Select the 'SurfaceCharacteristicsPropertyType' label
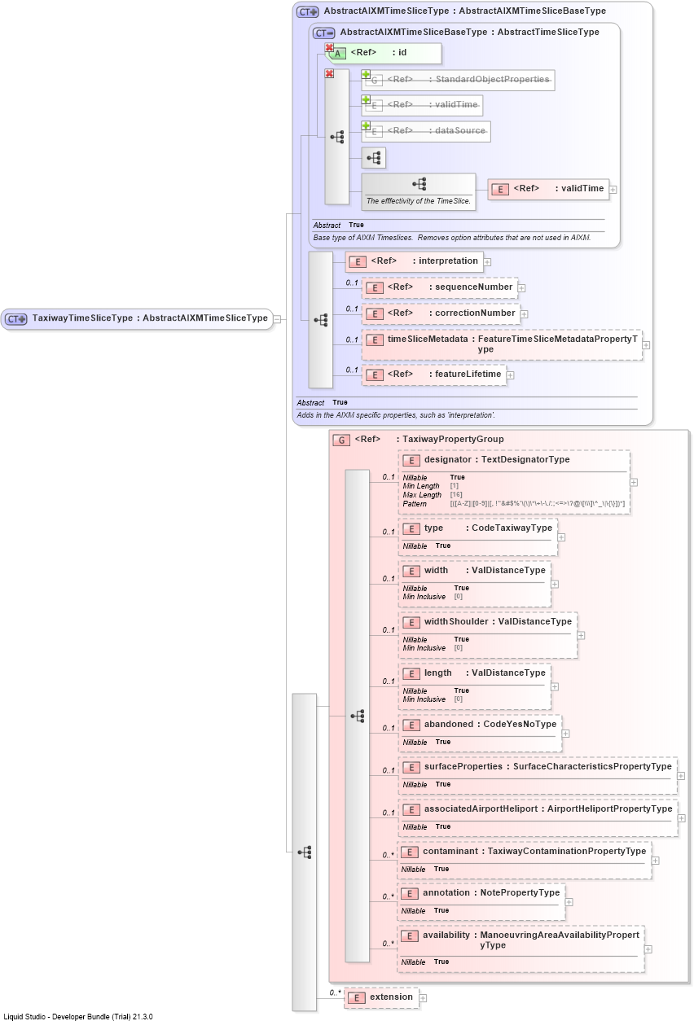694x1021 pixels. click(592, 767)
